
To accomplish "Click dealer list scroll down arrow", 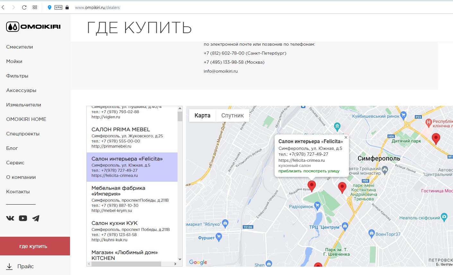I will click(x=180, y=259).
